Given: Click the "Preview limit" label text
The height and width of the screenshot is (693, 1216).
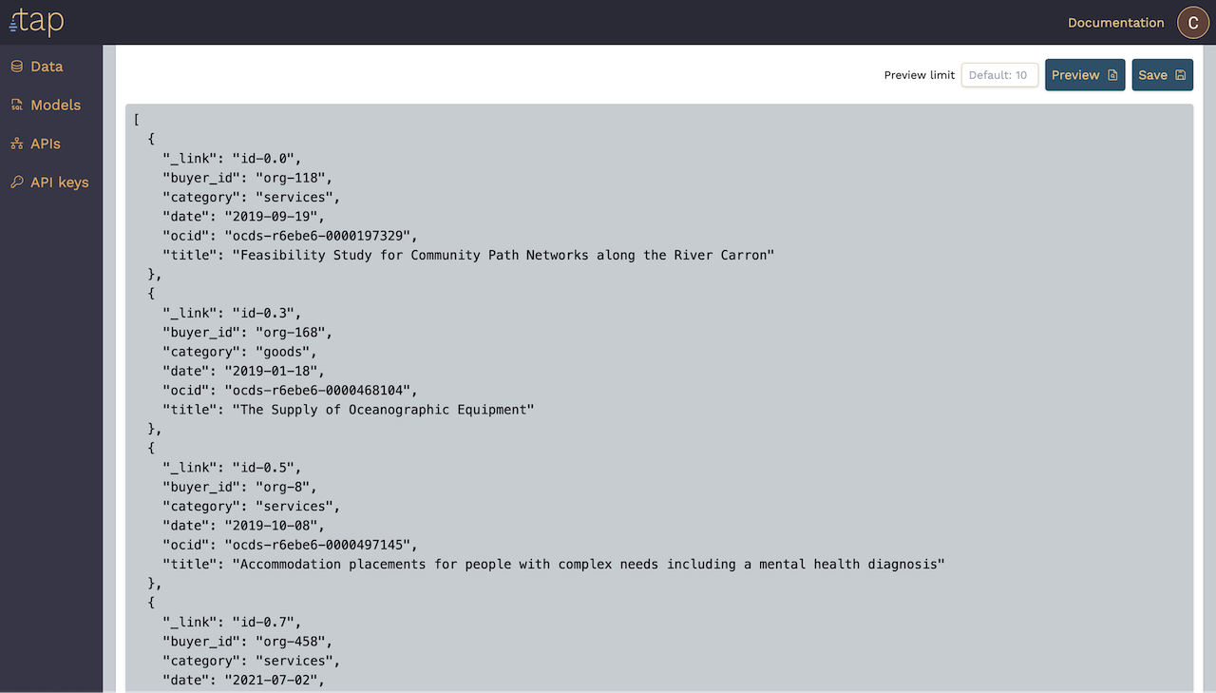Looking at the screenshot, I should (919, 75).
